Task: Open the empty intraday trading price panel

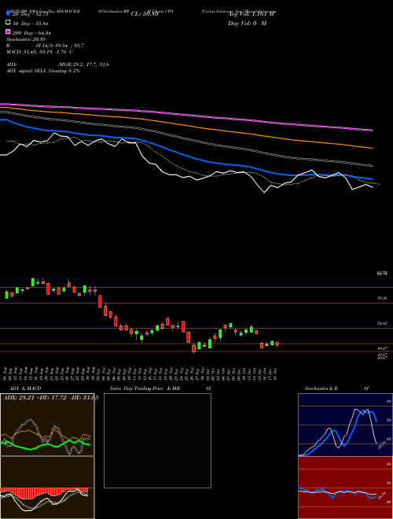Action: (x=157, y=440)
